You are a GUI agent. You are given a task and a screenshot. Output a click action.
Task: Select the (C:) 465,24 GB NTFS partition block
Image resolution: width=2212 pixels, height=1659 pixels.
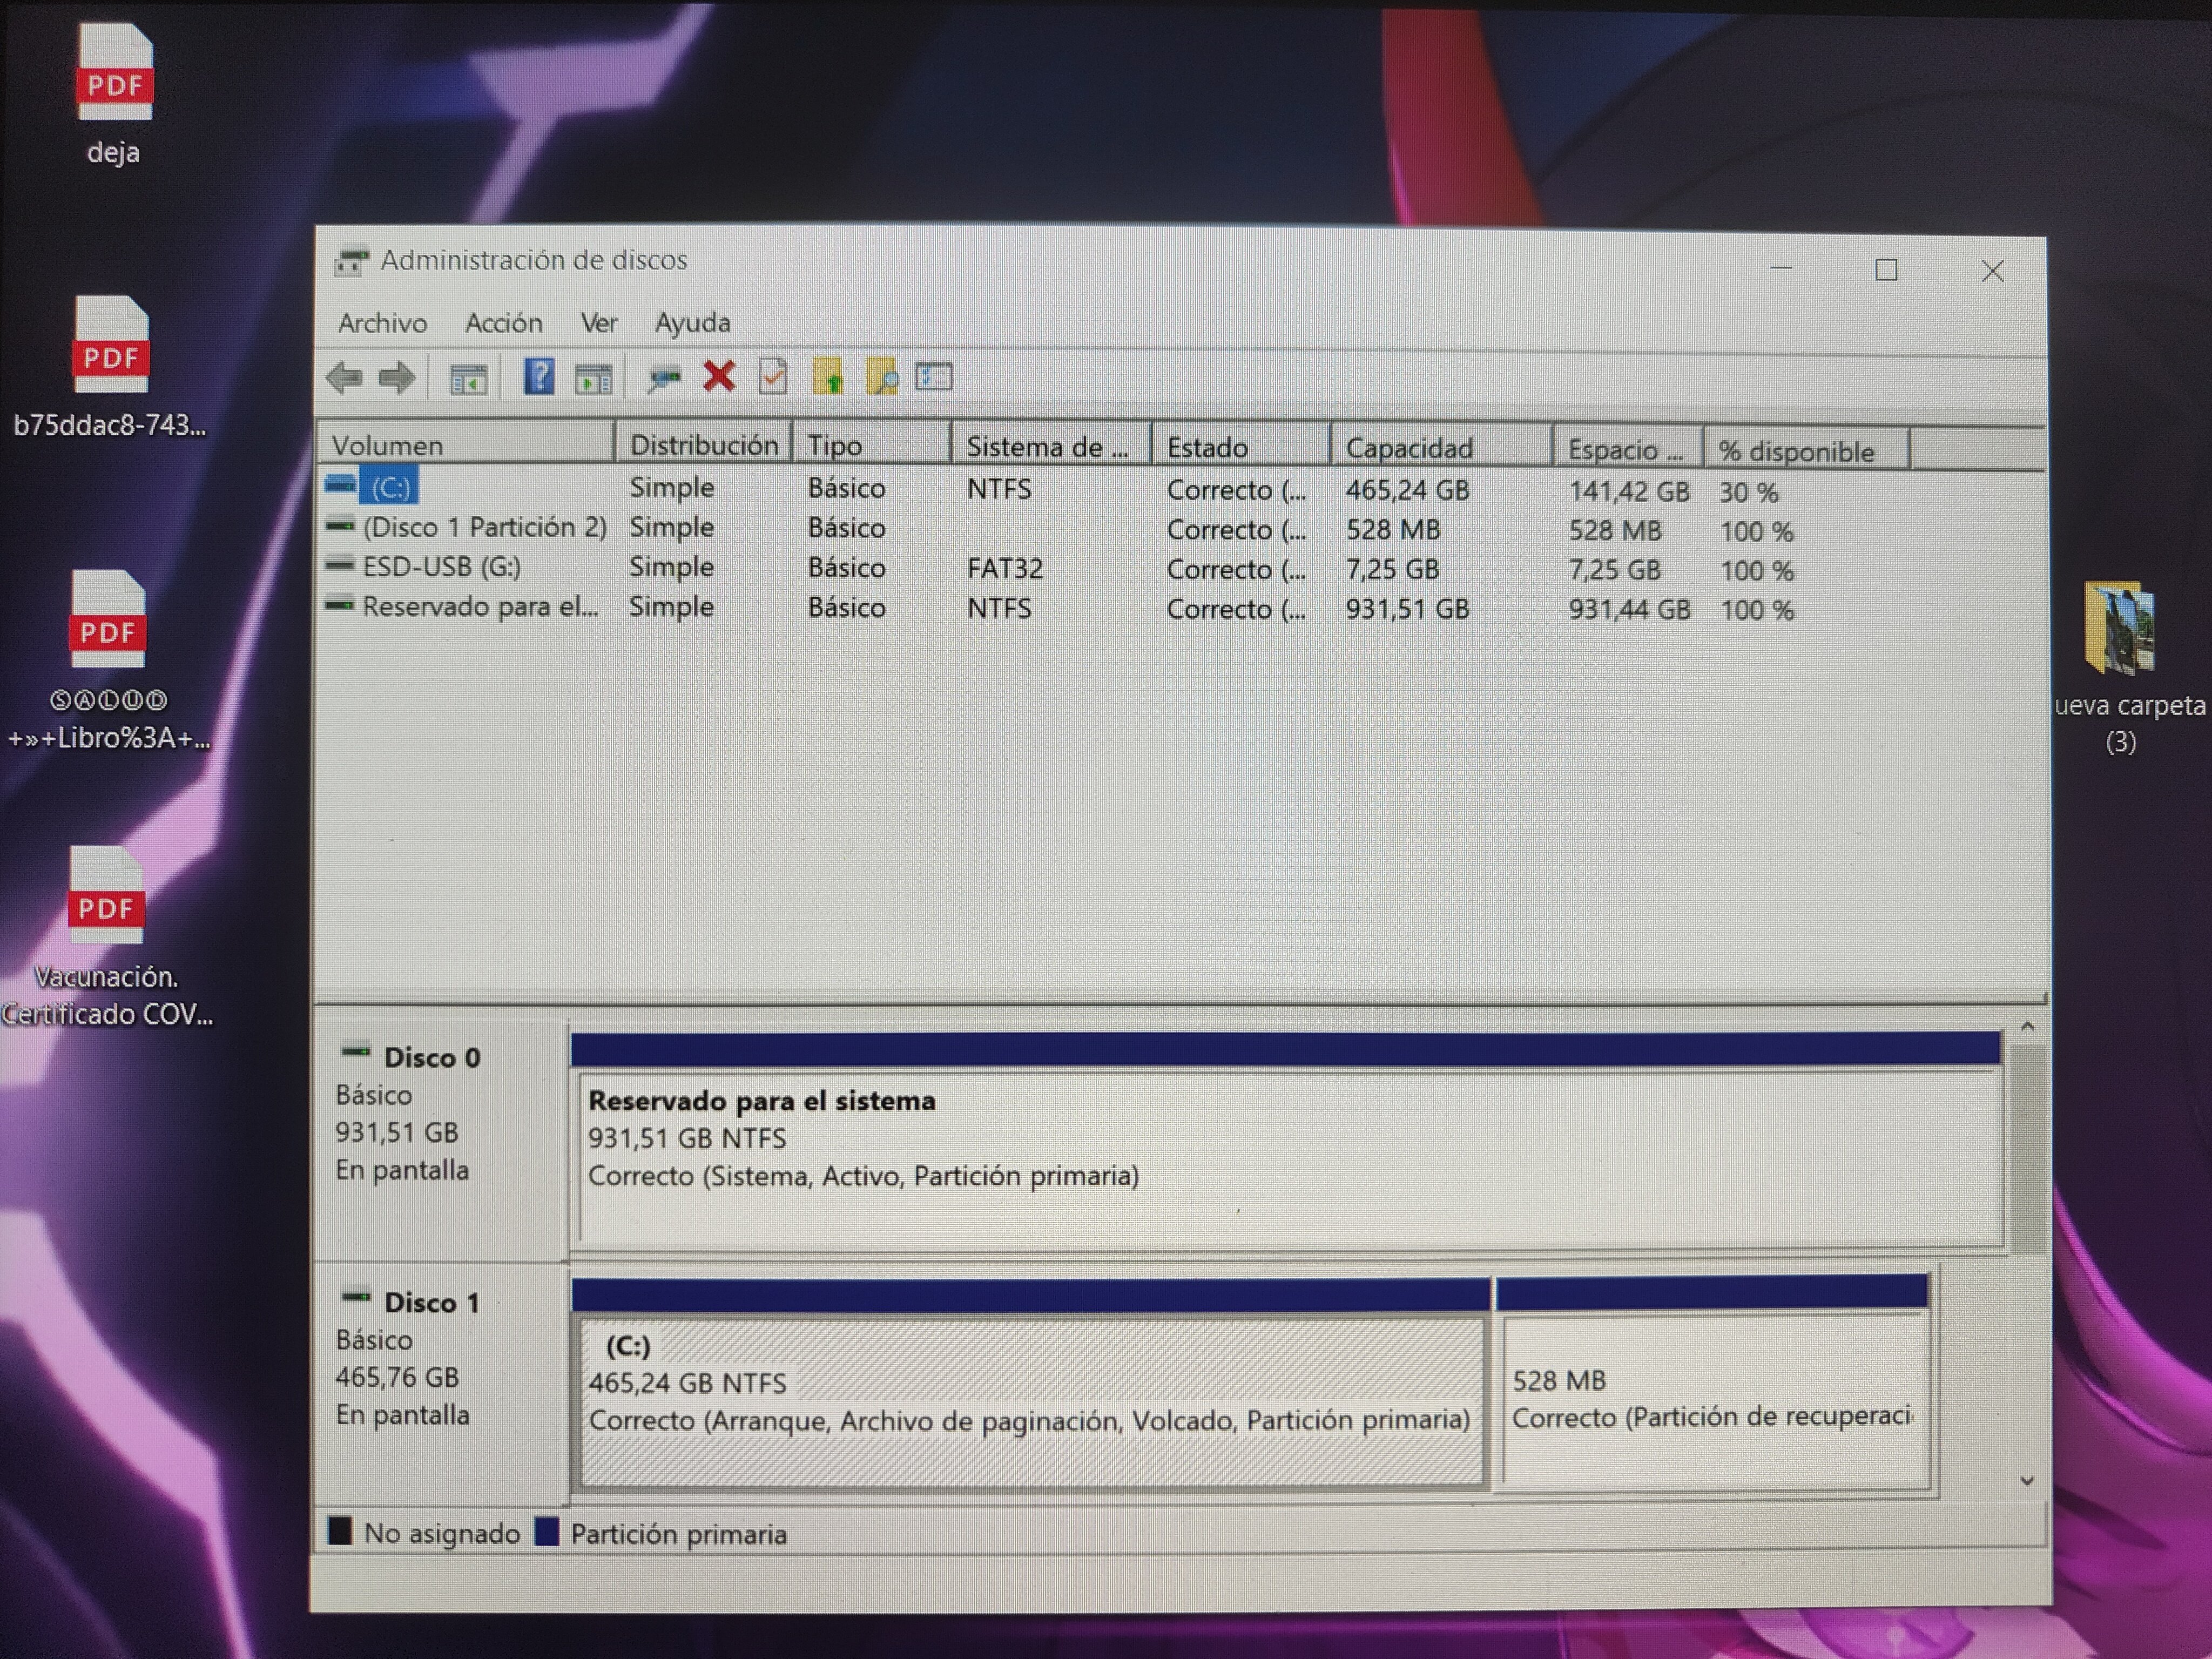[1031, 1385]
